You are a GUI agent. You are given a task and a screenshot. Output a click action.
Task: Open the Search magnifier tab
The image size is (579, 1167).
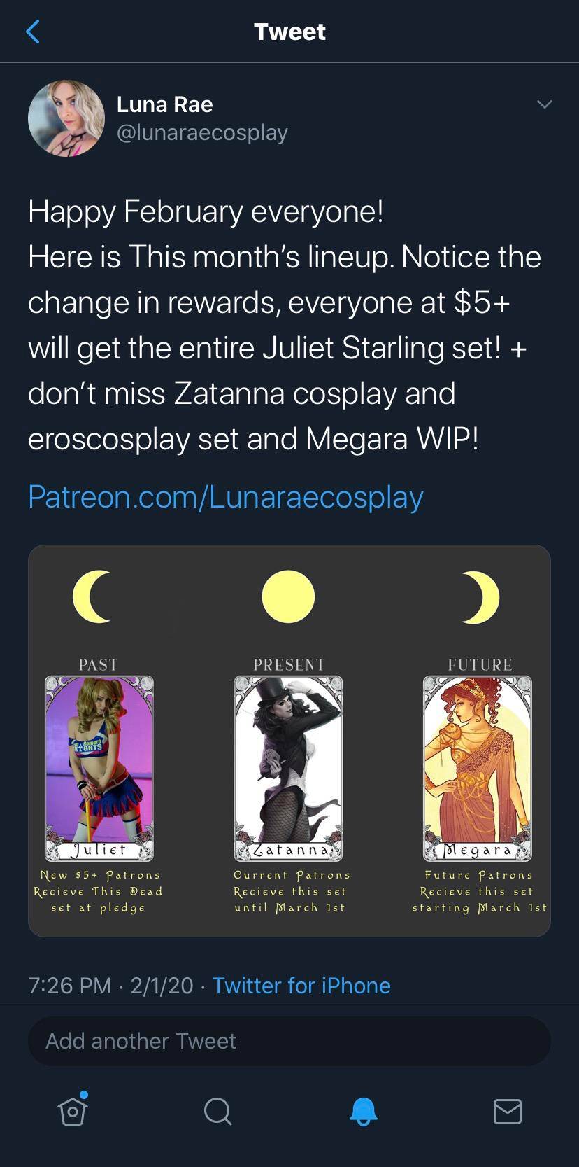[x=217, y=1111]
